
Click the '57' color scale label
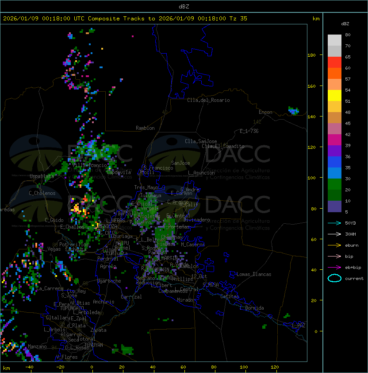tap(348, 79)
